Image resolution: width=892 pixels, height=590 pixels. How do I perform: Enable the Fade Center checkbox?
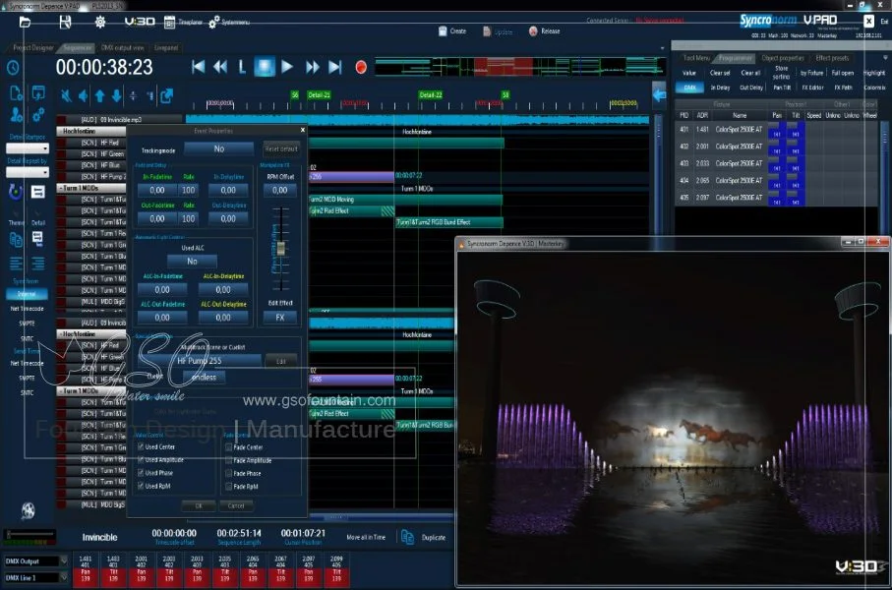[229, 447]
